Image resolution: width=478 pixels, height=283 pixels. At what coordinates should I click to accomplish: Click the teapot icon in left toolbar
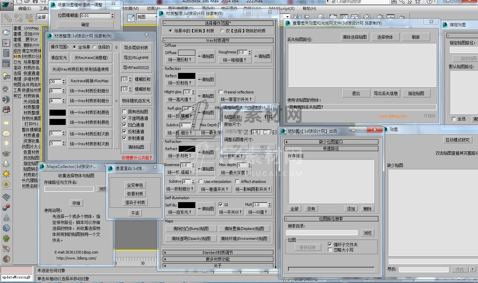pyautogui.click(x=6, y=32)
